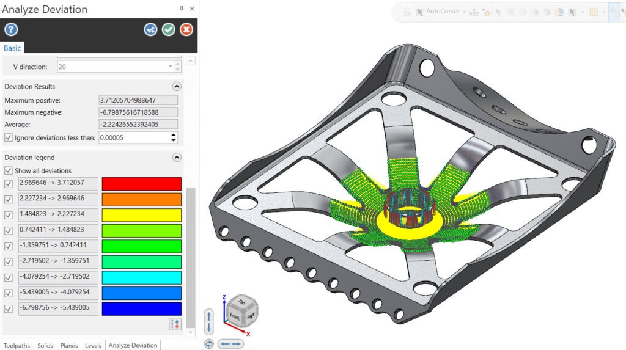
Task: Open the V direction dropdown
Action: coord(171,67)
